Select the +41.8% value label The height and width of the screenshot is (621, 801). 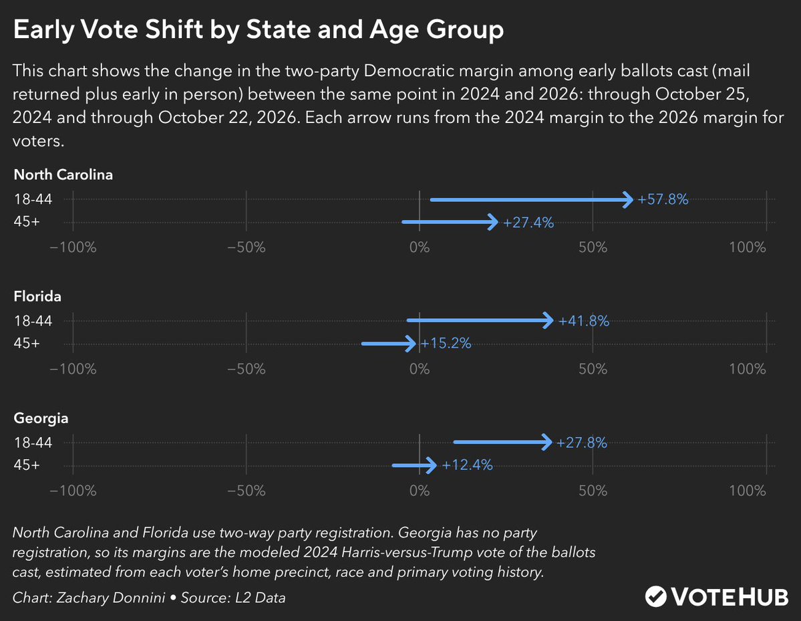[584, 321]
